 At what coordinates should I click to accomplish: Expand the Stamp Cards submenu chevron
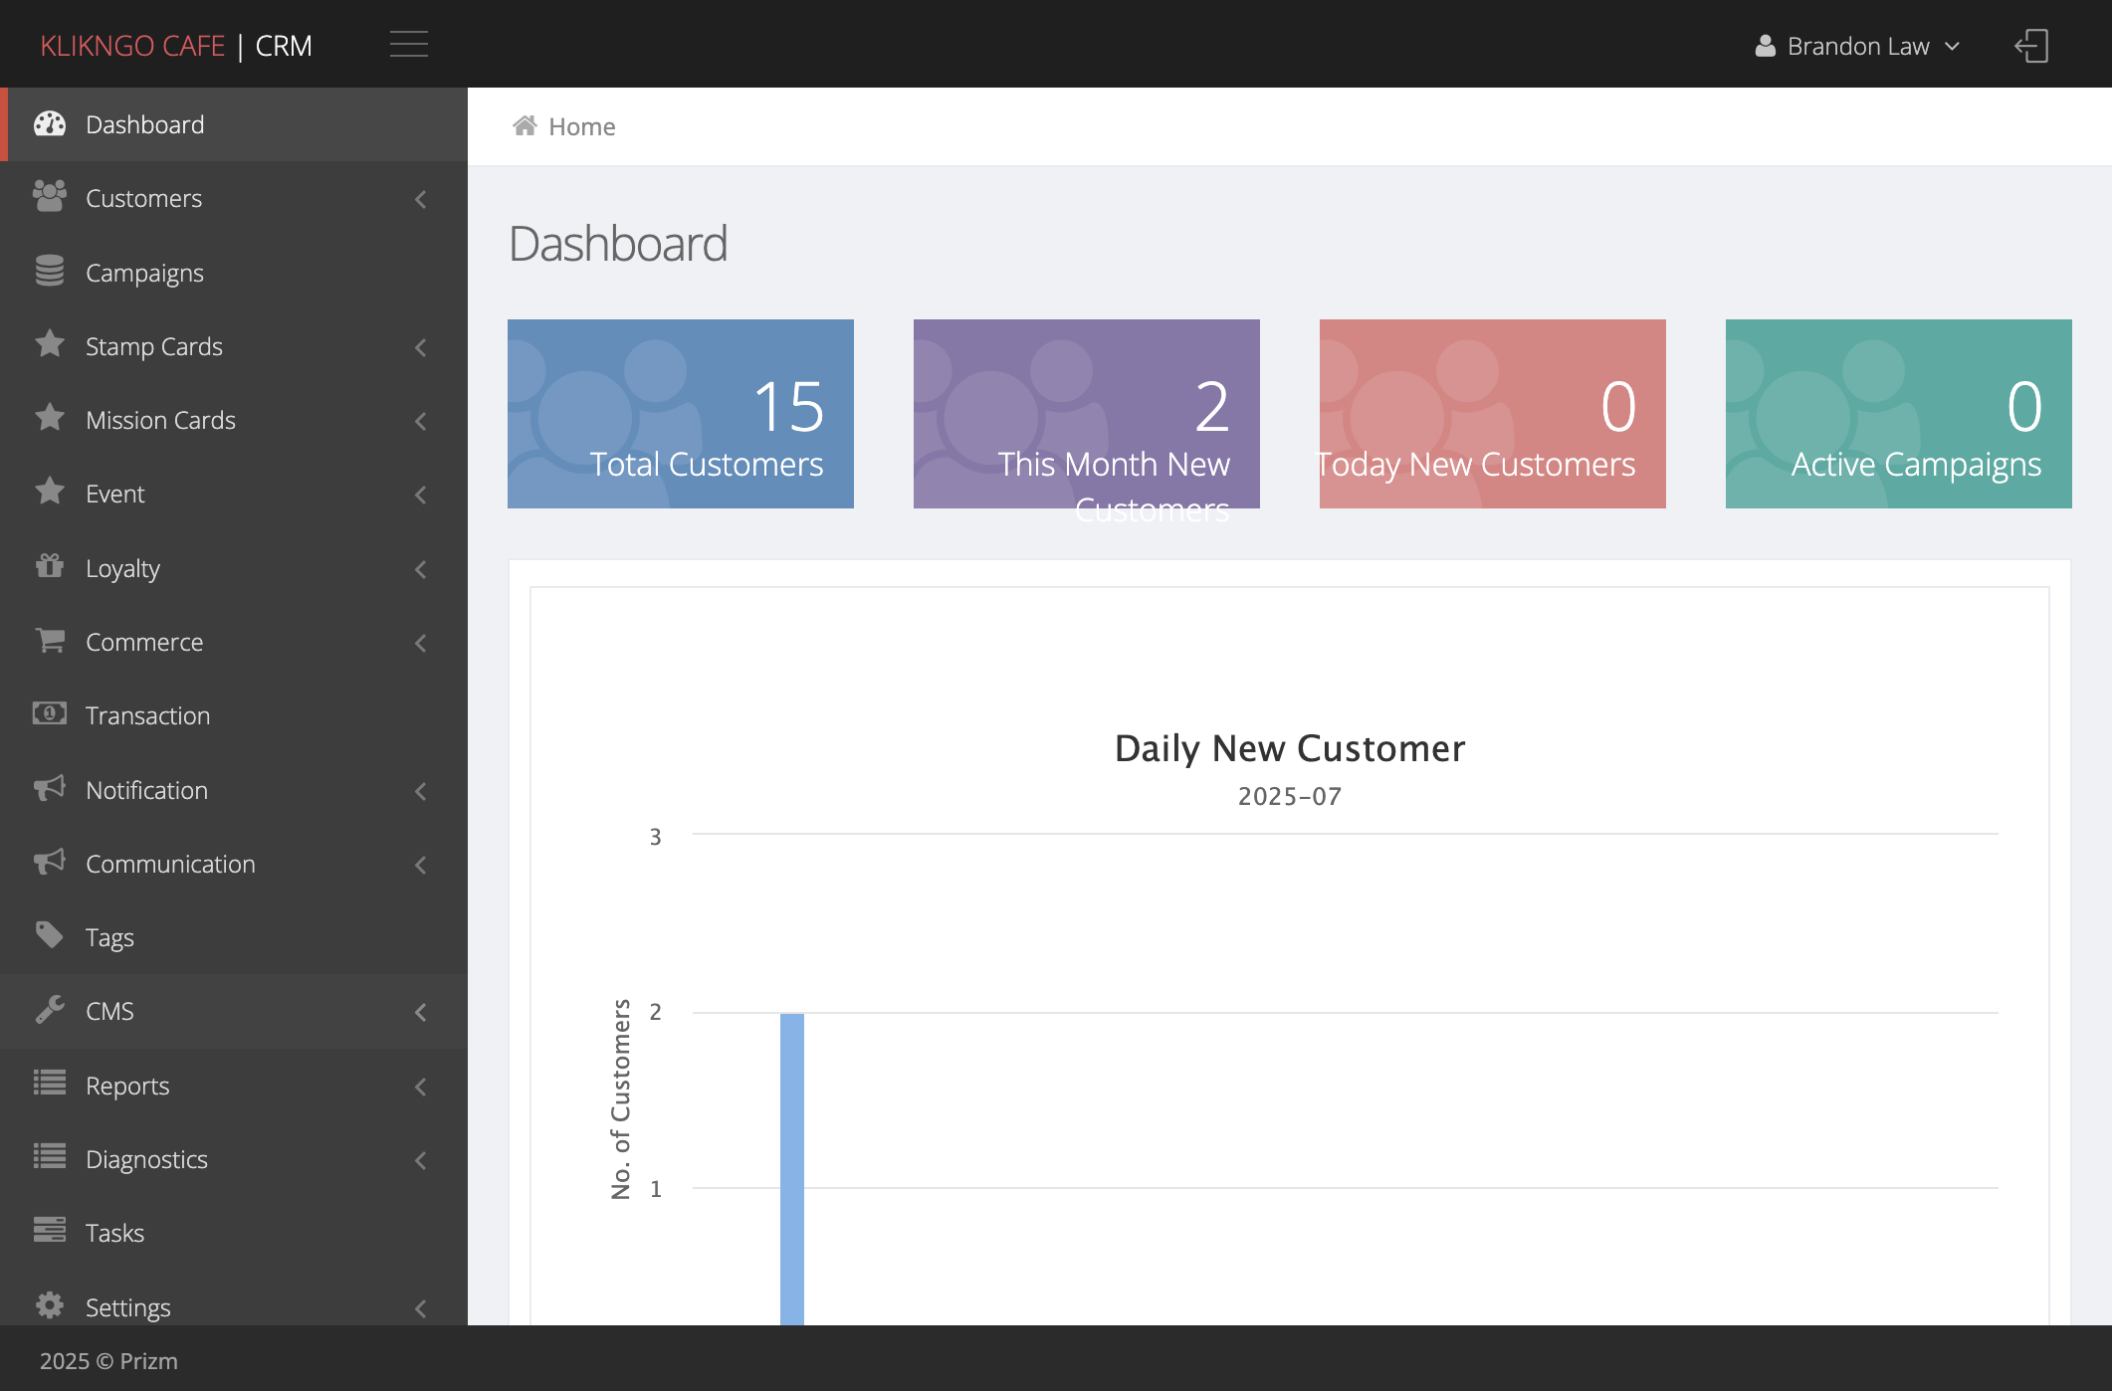pyautogui.click(x=421, y=347)
